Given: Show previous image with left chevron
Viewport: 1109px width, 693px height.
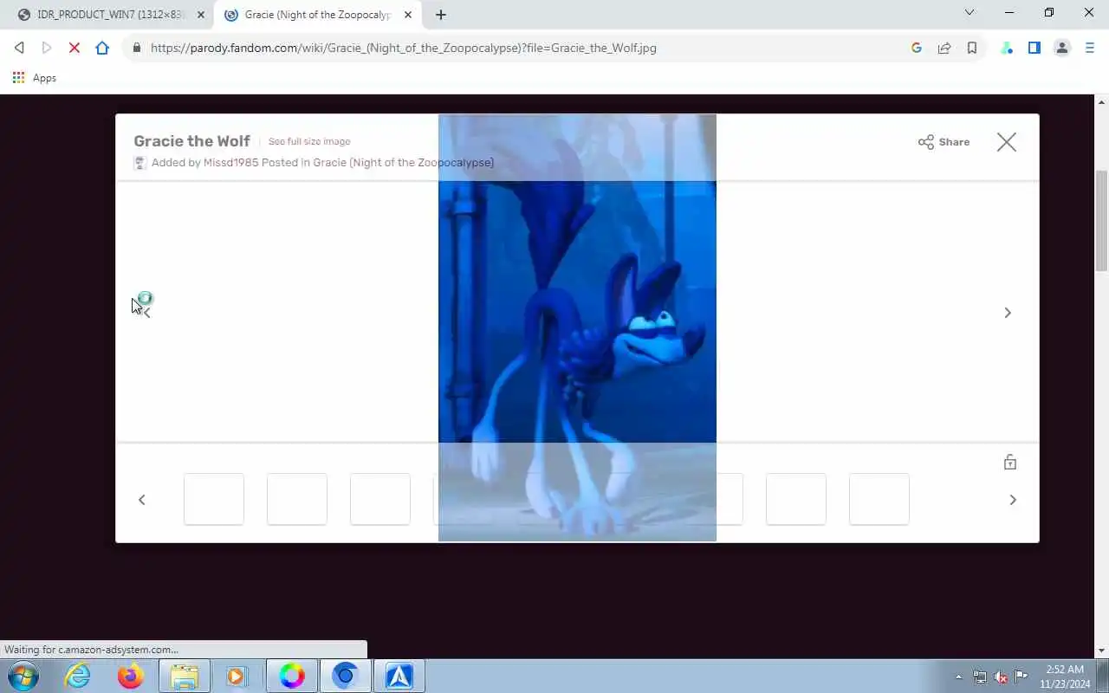Looking at the screenshot, I should [146, 313].
